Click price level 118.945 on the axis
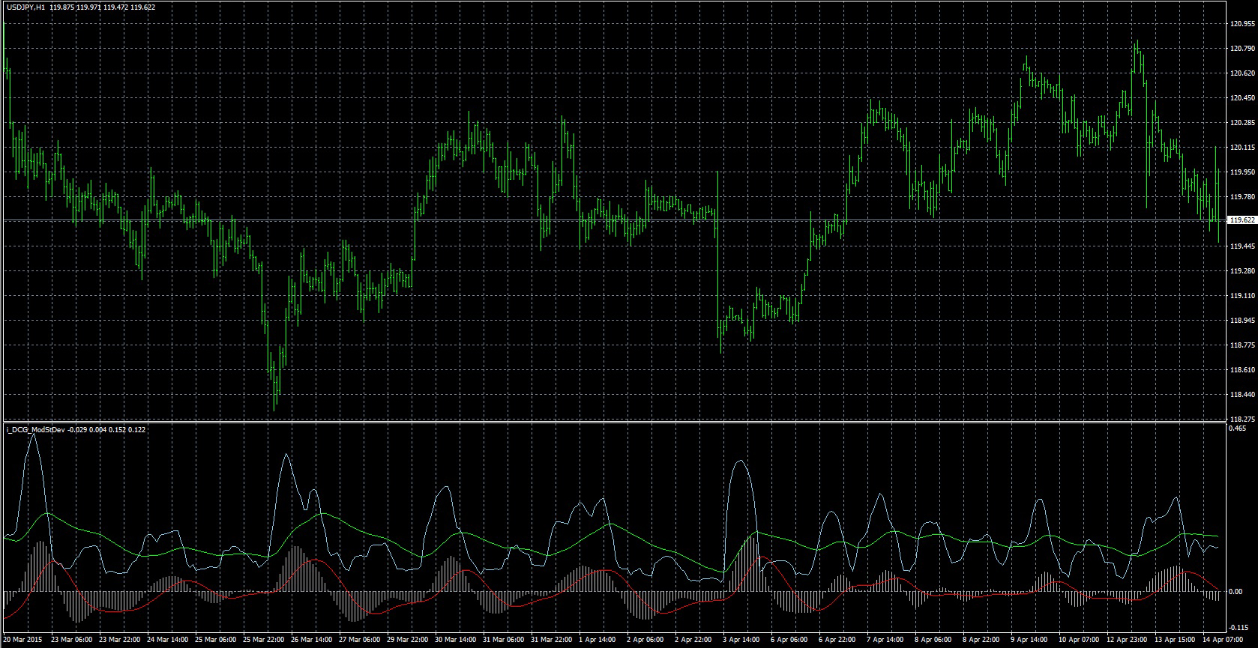The image size is (1258, 648). (x=1242, y=321)
